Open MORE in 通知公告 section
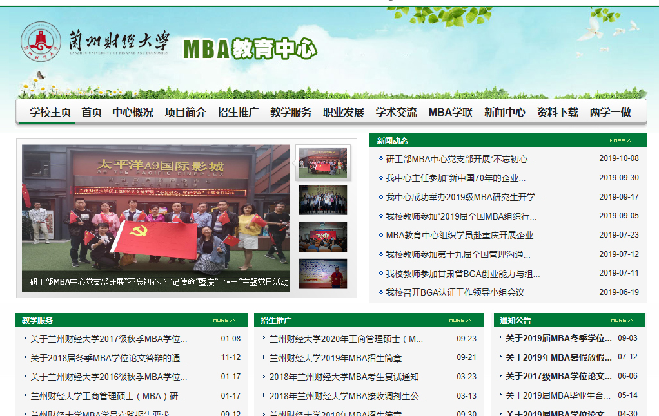 (x=622, y=320)
